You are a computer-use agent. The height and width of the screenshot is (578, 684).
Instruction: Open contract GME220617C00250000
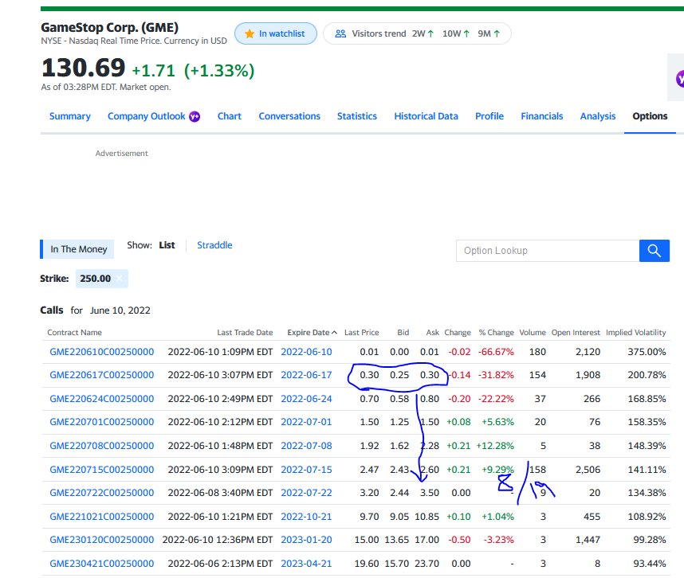pos(101,375)
